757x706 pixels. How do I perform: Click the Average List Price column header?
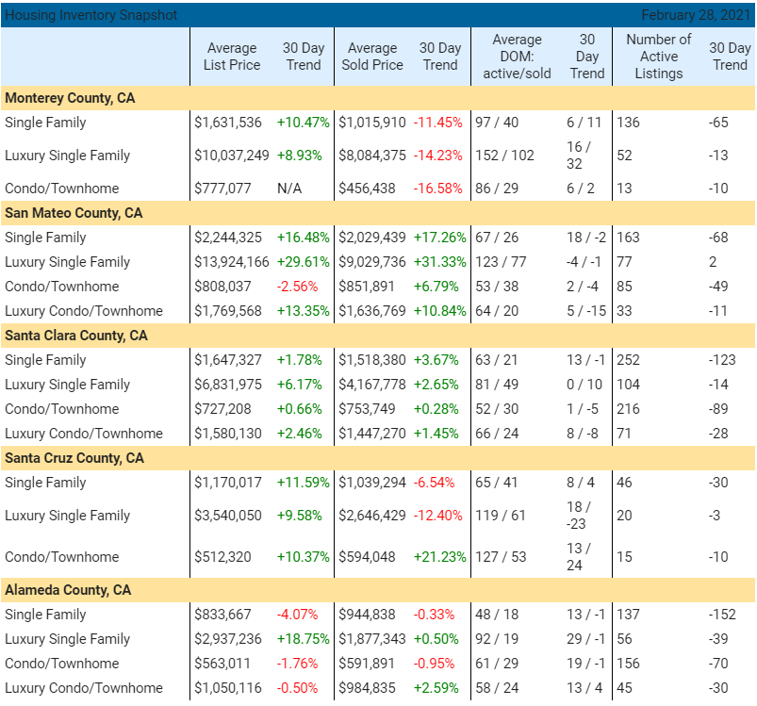pyautogui.click(x=231, y=57)
